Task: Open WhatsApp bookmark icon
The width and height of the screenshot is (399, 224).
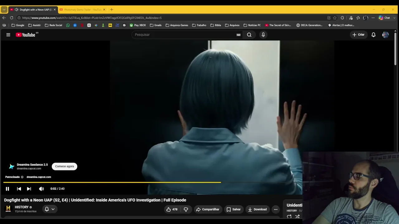Action: coord(68,25)
